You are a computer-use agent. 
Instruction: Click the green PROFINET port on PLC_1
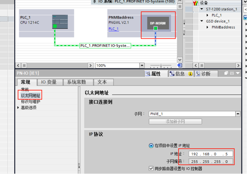click(x=55, y=26)
